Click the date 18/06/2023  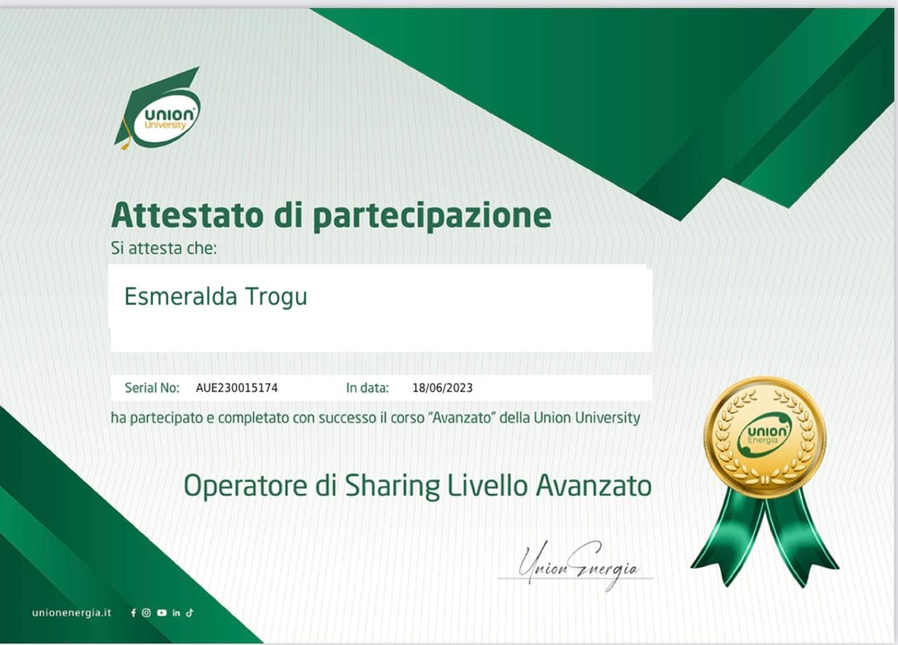click(442, 388)
